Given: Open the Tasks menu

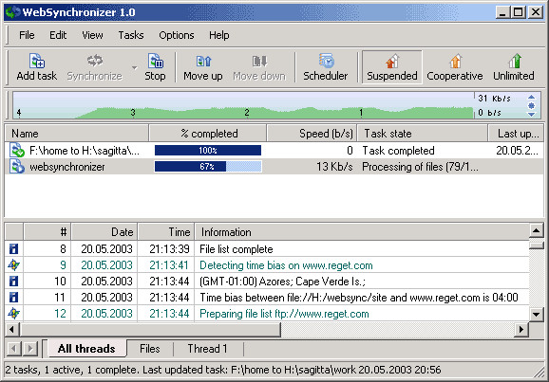Looking at the screenshot, I should pyautogui.click(x=131, y=35).
